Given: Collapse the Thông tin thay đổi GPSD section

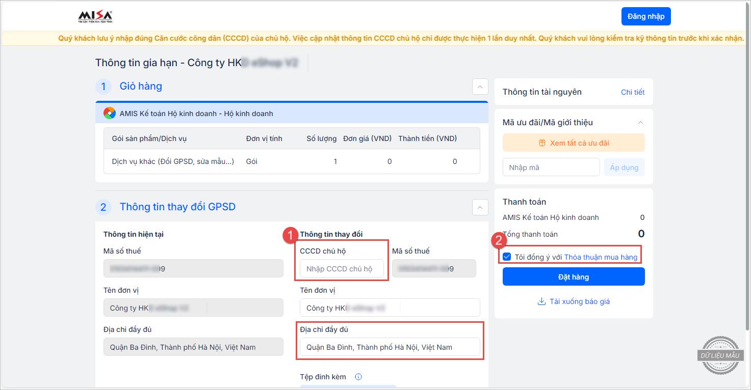Looking at the screenshot, I should 480,207.
